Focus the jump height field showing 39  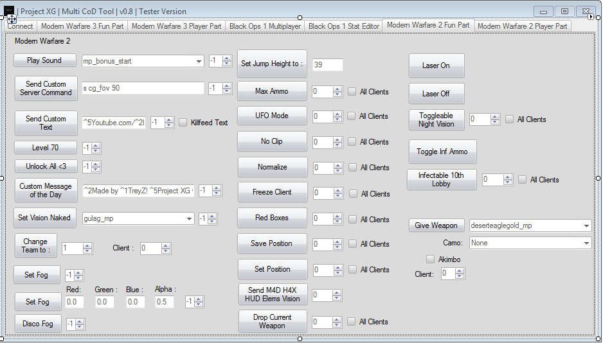[x=327, y=65]
